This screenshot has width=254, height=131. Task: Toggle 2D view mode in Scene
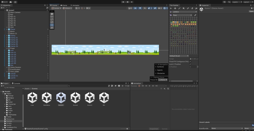pyautogui.click(x=135, y=8)
